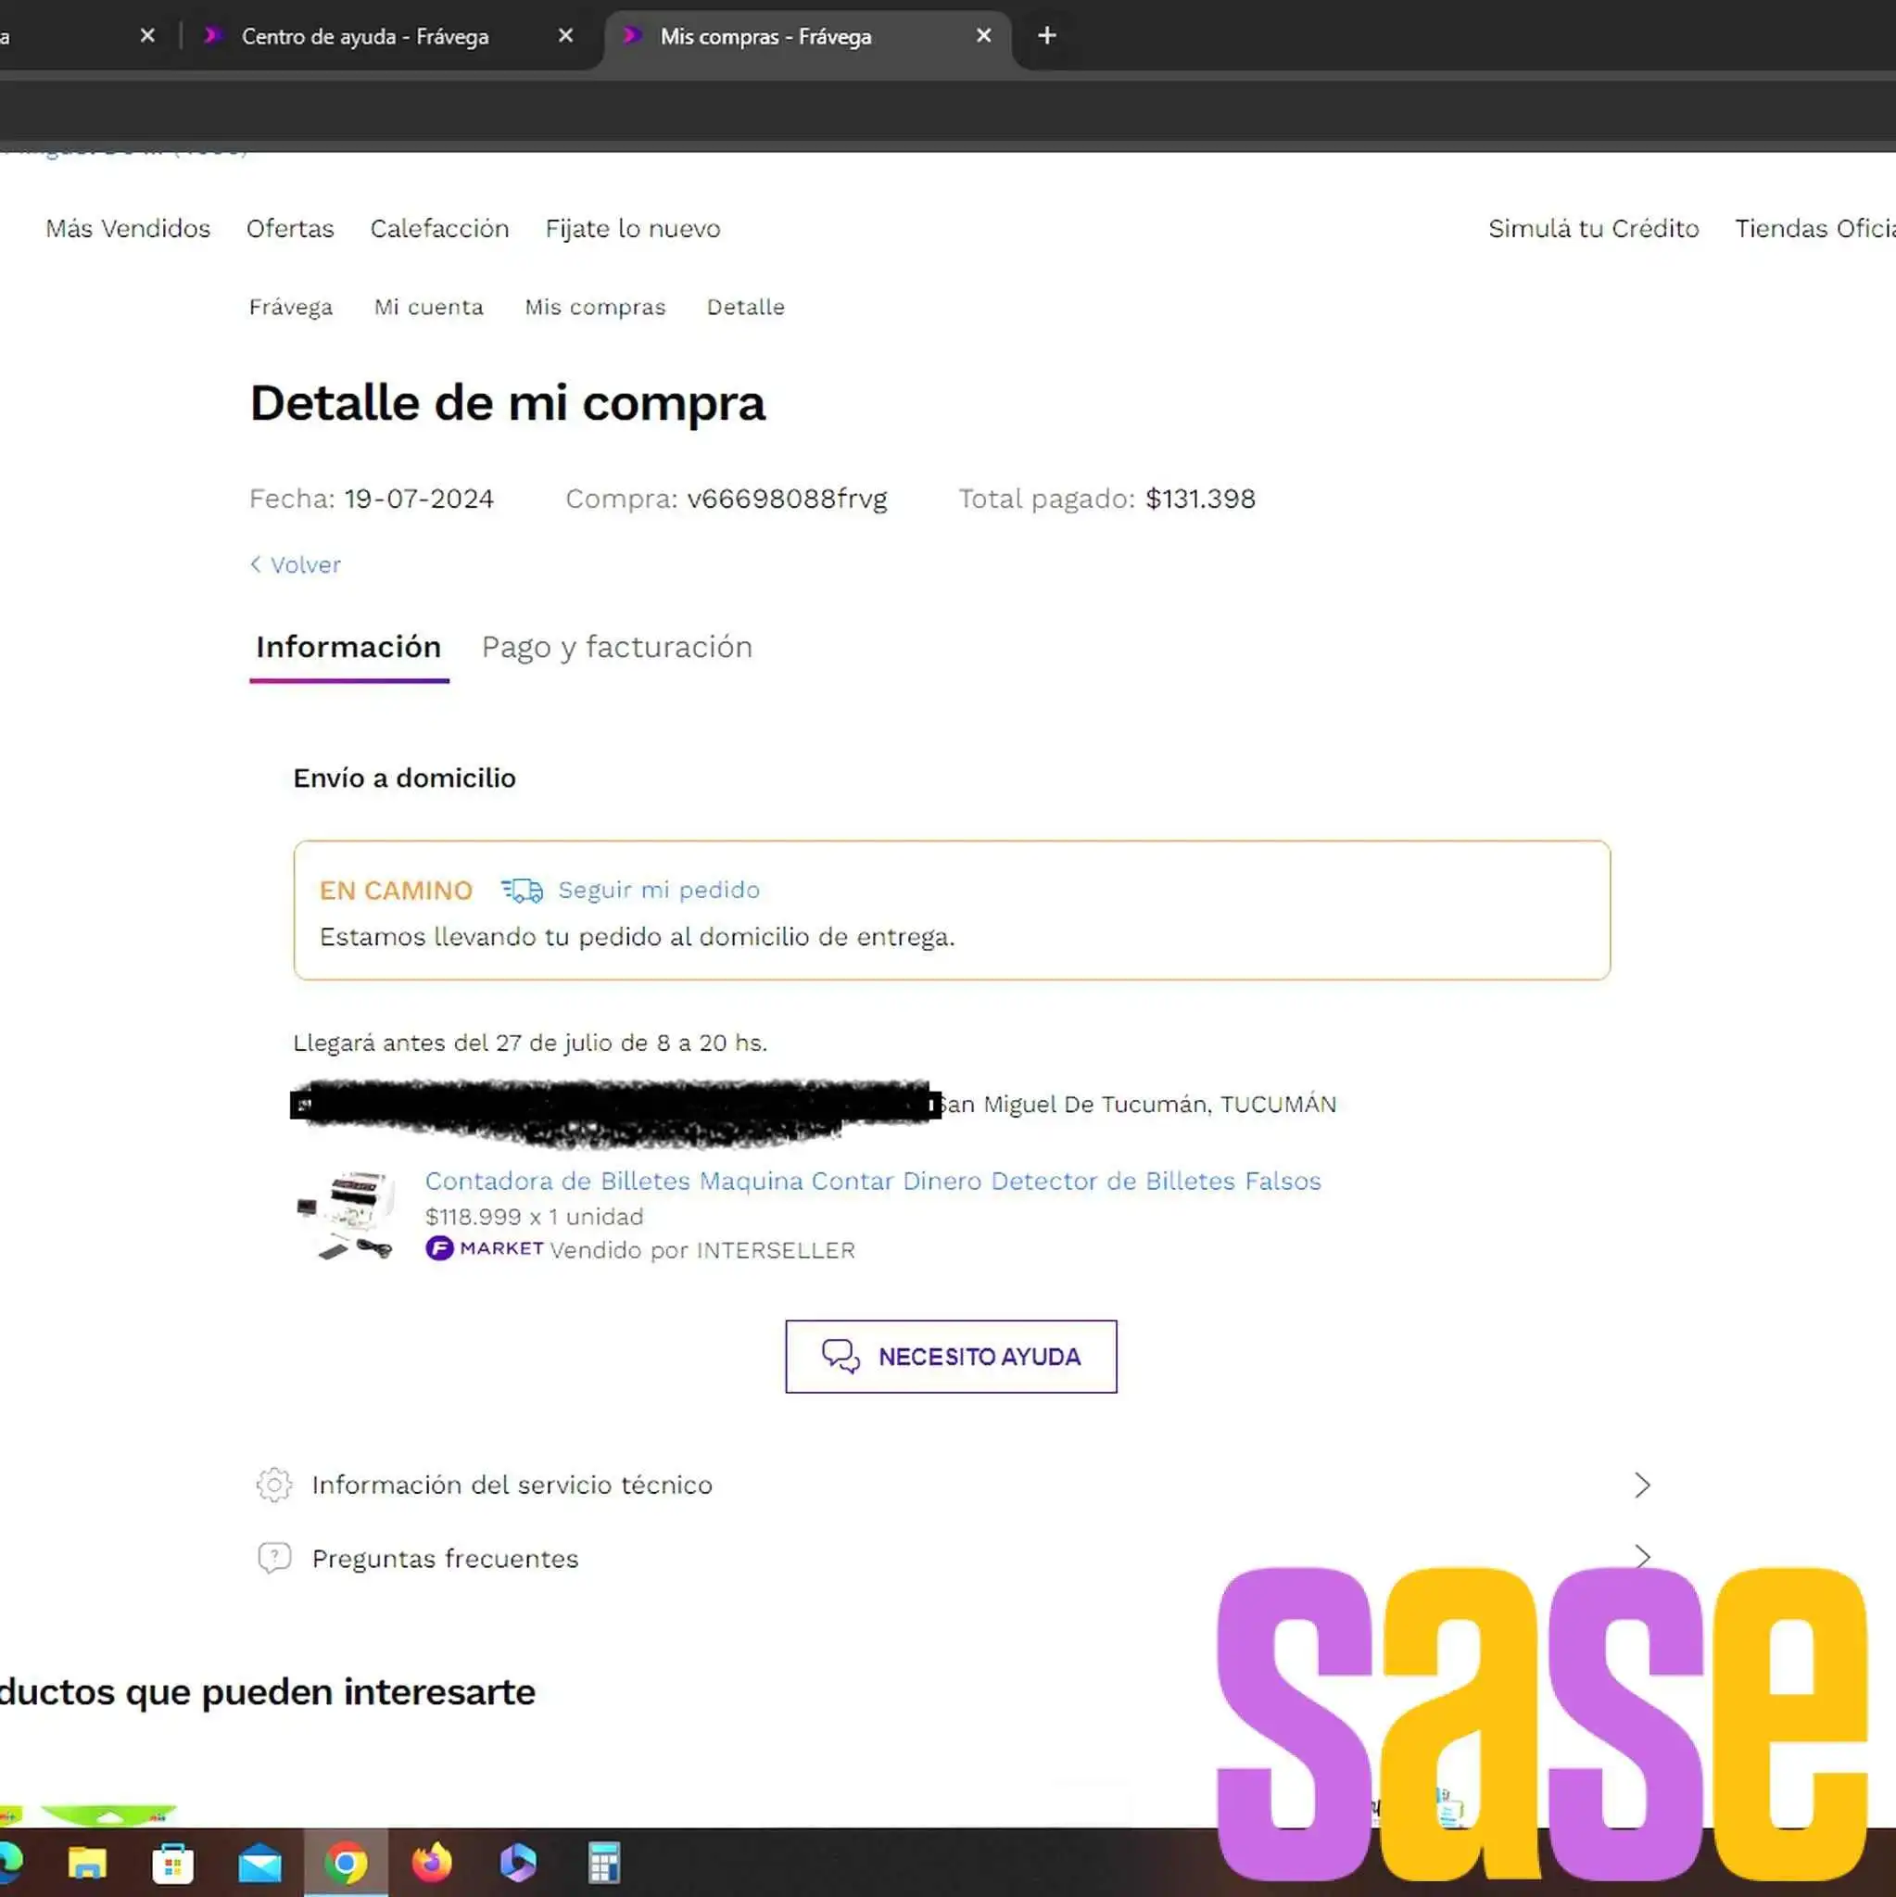Viewport: 1896px width, 1897px height.
Task: Follow order via Seguir mi pedido
Action: click(659, 891)
